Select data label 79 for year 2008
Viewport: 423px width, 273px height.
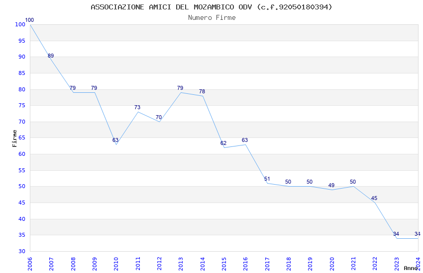pyautogui.click(x=73, y=88)
